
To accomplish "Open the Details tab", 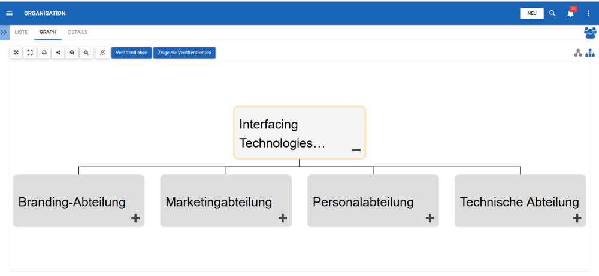I will tap(78, 32).
